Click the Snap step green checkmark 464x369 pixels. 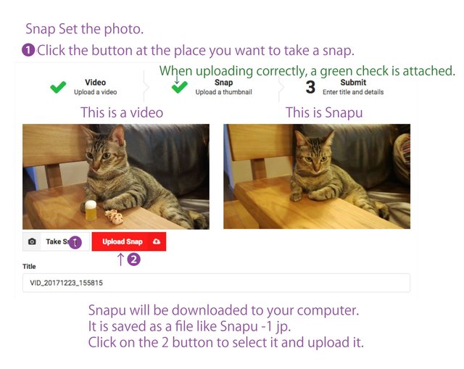(179, 87)
